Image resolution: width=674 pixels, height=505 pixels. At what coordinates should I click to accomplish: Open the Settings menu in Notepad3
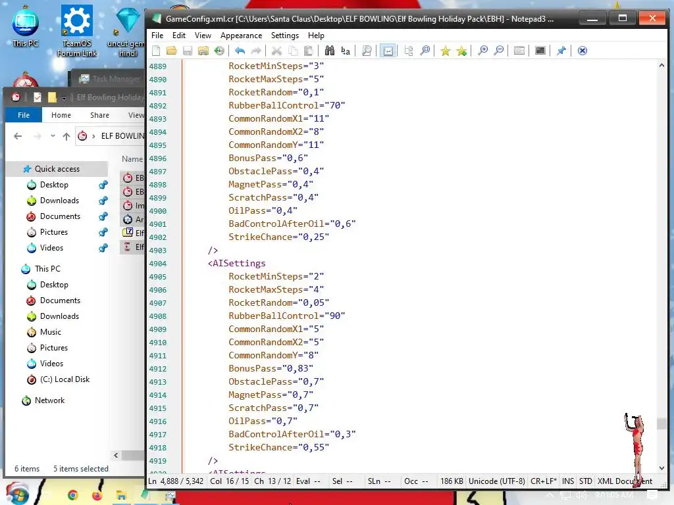coord(284,36)
